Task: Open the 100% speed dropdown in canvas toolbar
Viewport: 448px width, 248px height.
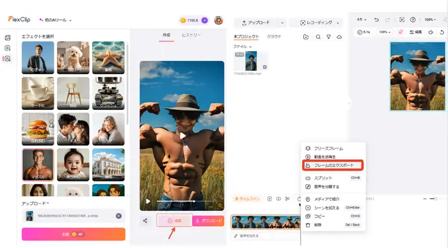Action: click(385, 32)
